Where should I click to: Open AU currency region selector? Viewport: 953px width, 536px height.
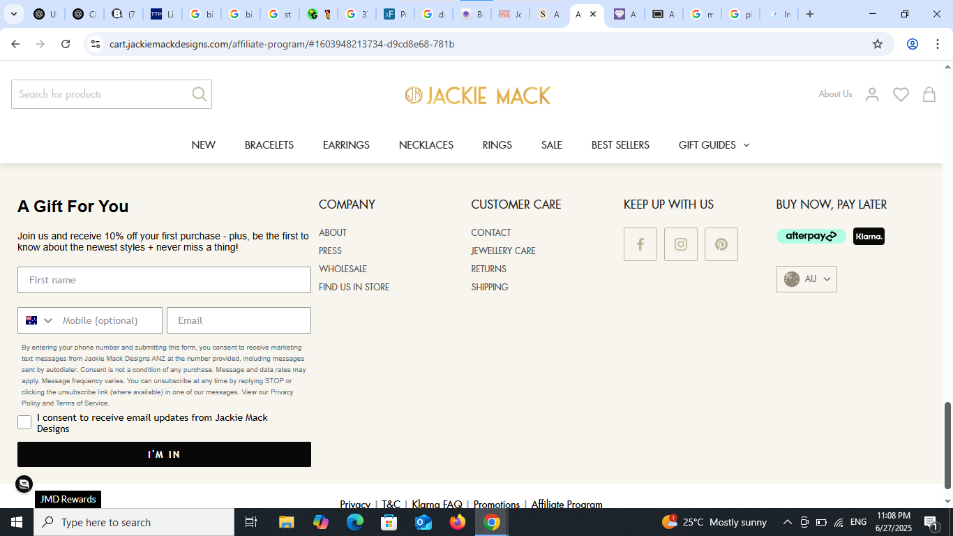[806, 279]
